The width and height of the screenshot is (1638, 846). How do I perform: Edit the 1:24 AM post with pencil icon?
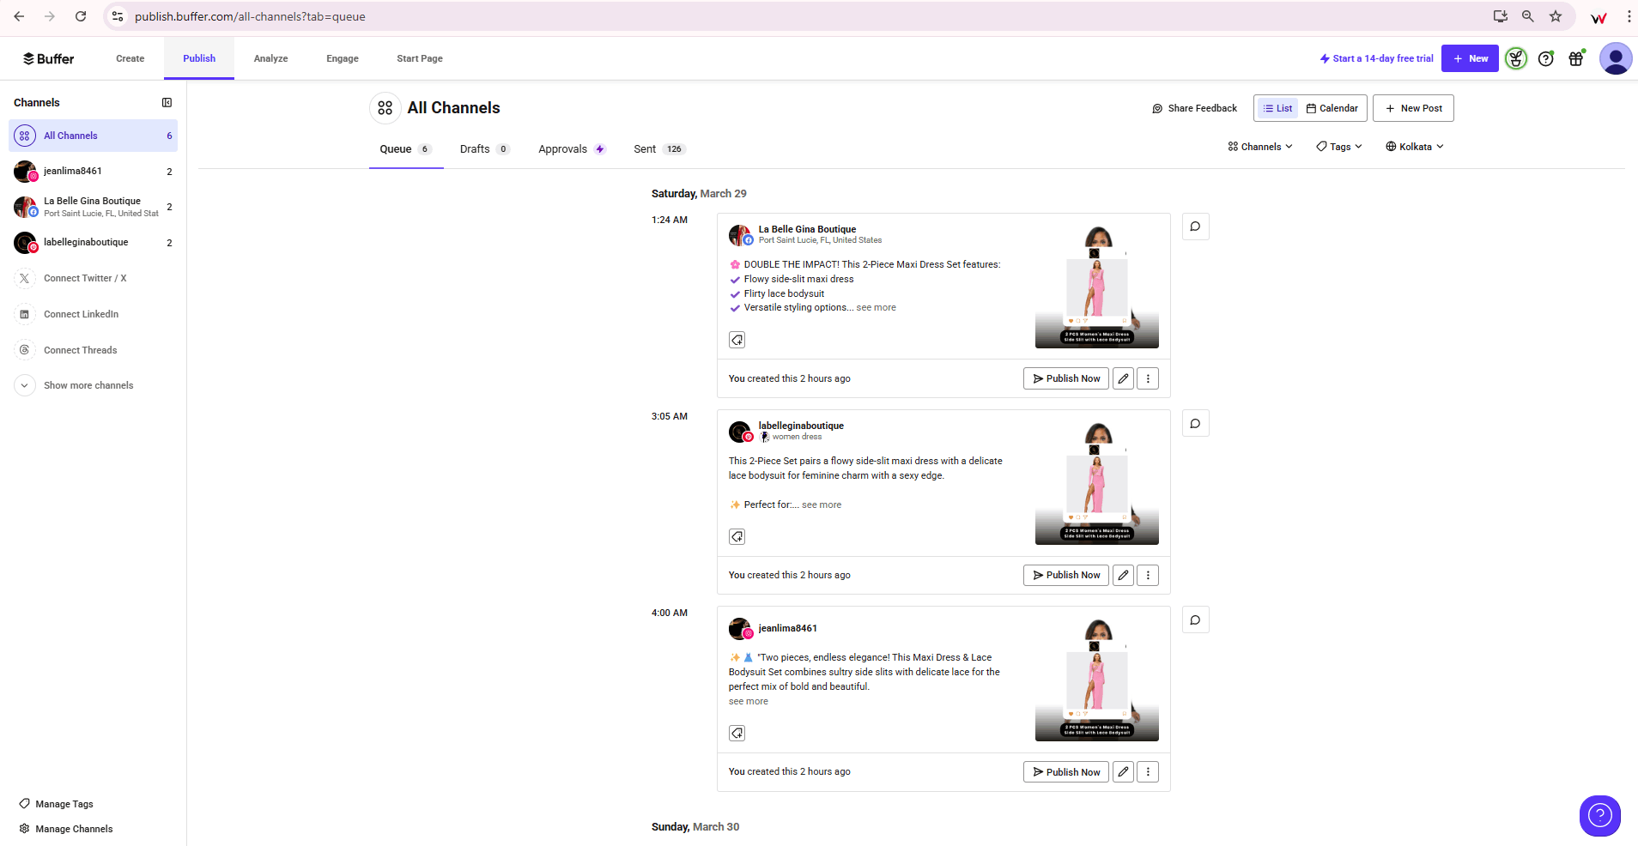[1123, 378]
